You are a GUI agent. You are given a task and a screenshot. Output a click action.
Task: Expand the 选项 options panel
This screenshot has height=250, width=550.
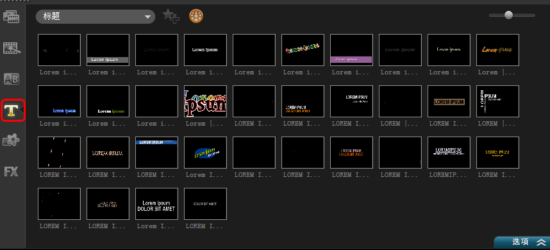pos(522,242)
